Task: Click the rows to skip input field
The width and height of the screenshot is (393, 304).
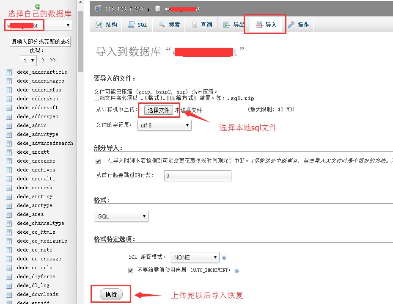Action: (197, 176)
